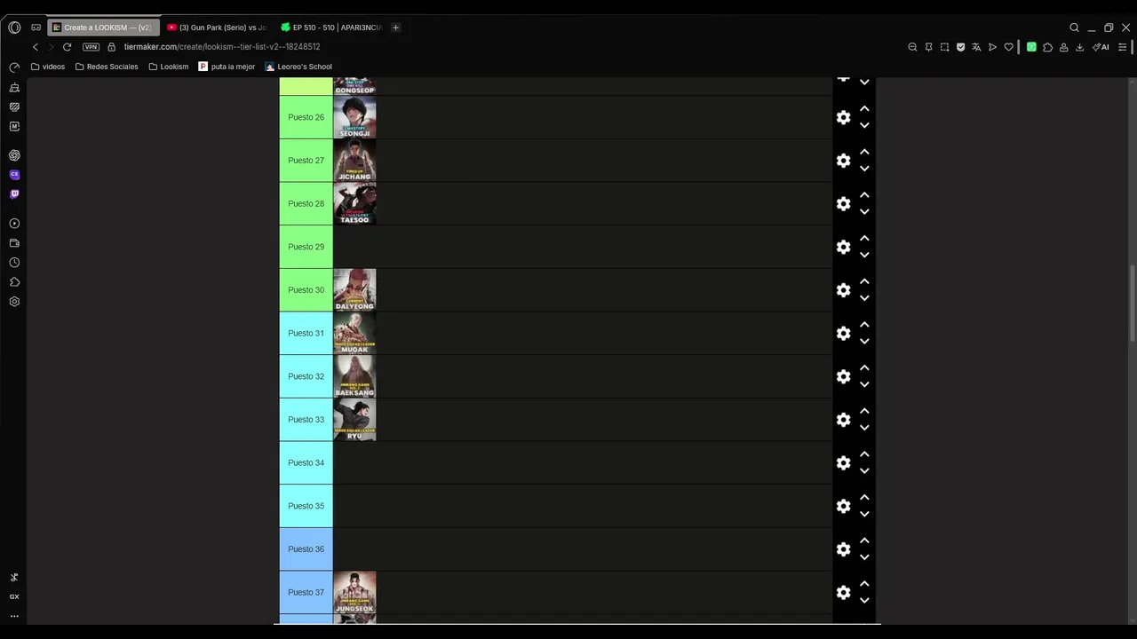Viewport: 1137px width, 639px height.
Task: Select the Ryu character card
Action: coord(354,420)
